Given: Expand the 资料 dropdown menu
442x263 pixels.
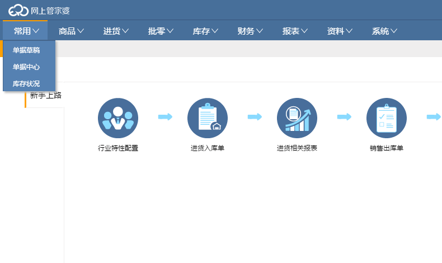Looking at the screenshot, I should (340, 31).
